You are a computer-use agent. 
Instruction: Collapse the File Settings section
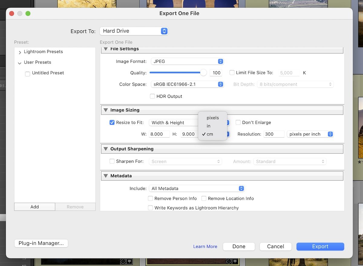106,48
